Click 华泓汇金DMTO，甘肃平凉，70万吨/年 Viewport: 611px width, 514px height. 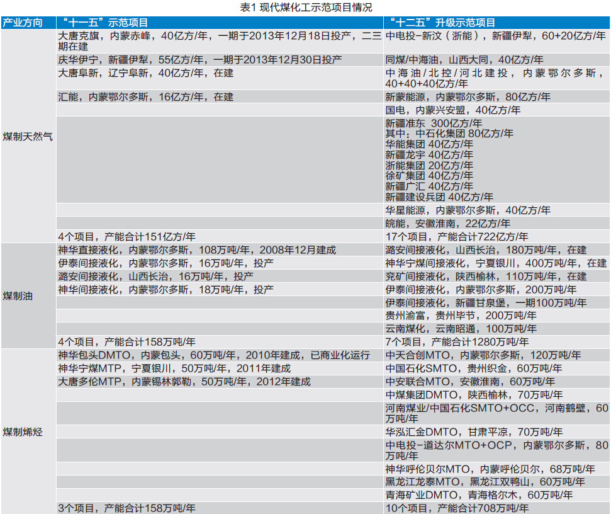(496, 432)
